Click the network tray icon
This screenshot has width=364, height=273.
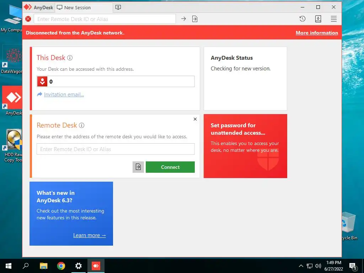pyautogui.click(x=310, y=266)
